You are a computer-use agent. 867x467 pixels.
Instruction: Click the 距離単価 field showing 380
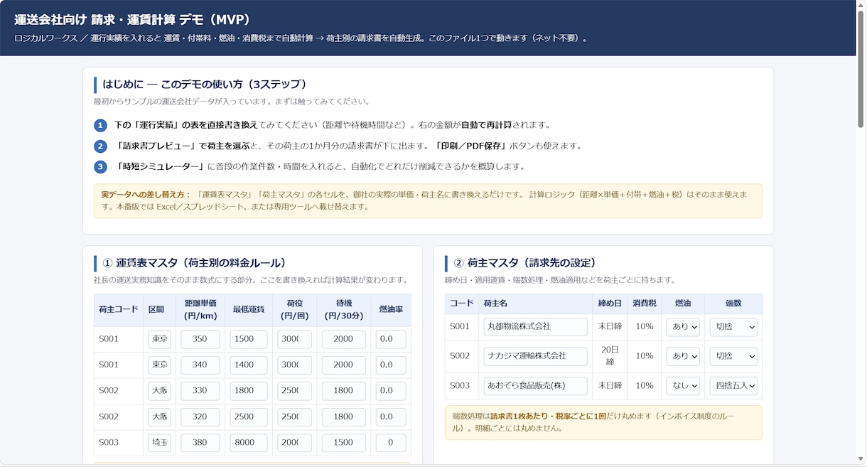[x=200, y=443]
